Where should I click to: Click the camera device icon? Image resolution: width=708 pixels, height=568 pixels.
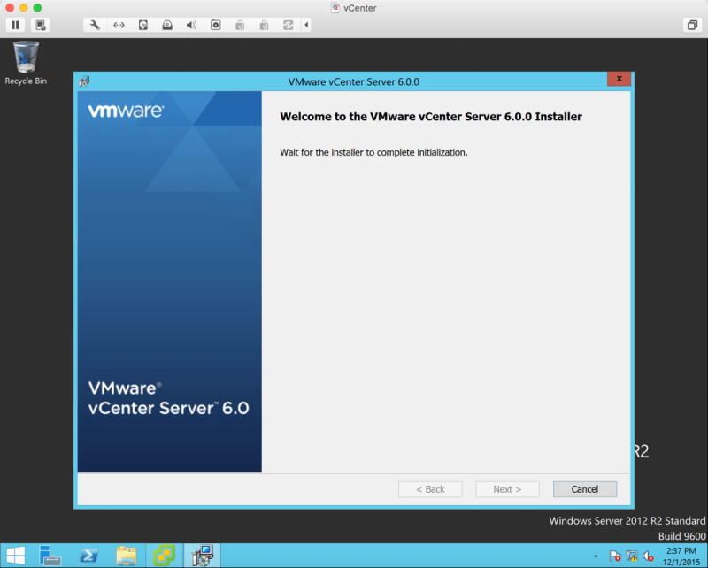[x=215, y=25]
